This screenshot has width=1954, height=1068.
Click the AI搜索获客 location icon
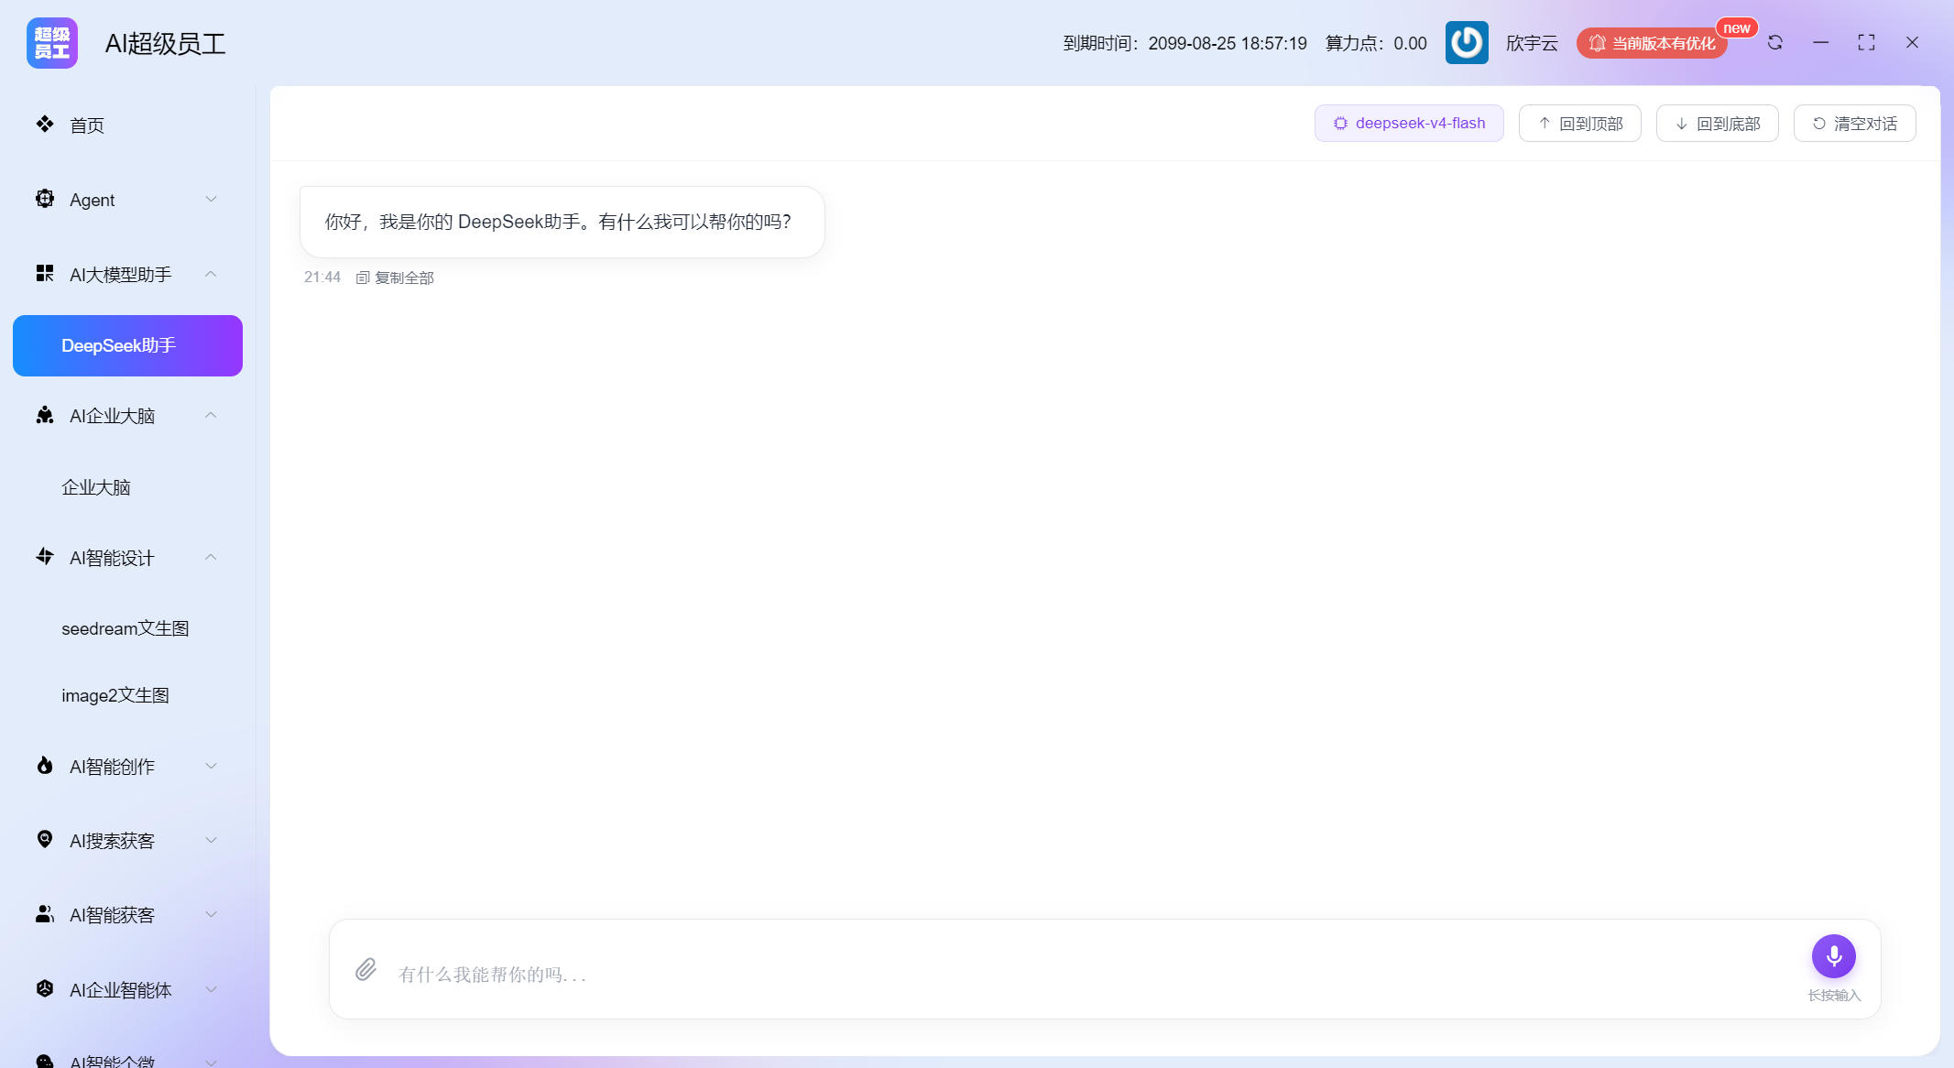coord(44,840)
